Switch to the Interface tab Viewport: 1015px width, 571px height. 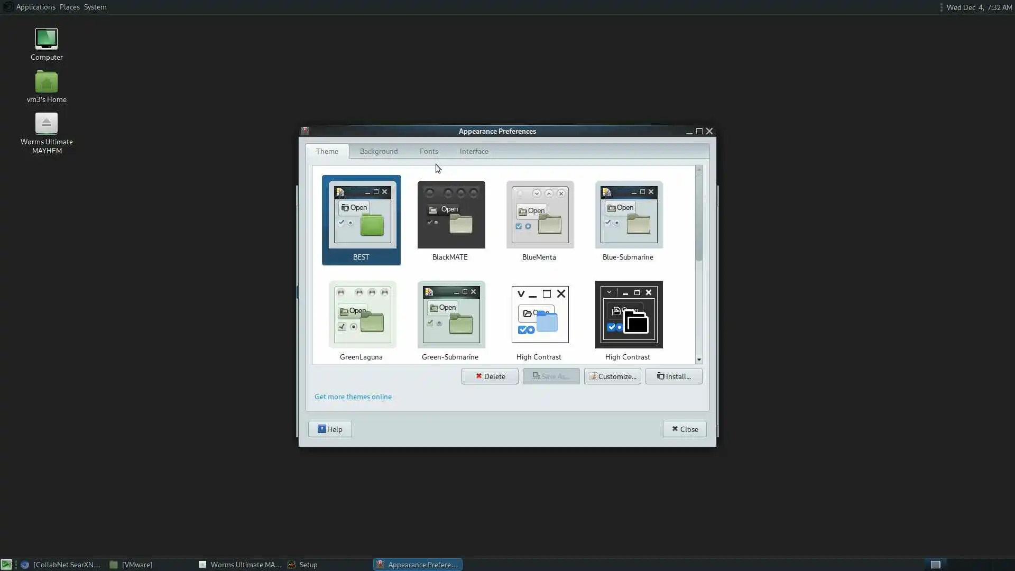click(x=474, y=151)
